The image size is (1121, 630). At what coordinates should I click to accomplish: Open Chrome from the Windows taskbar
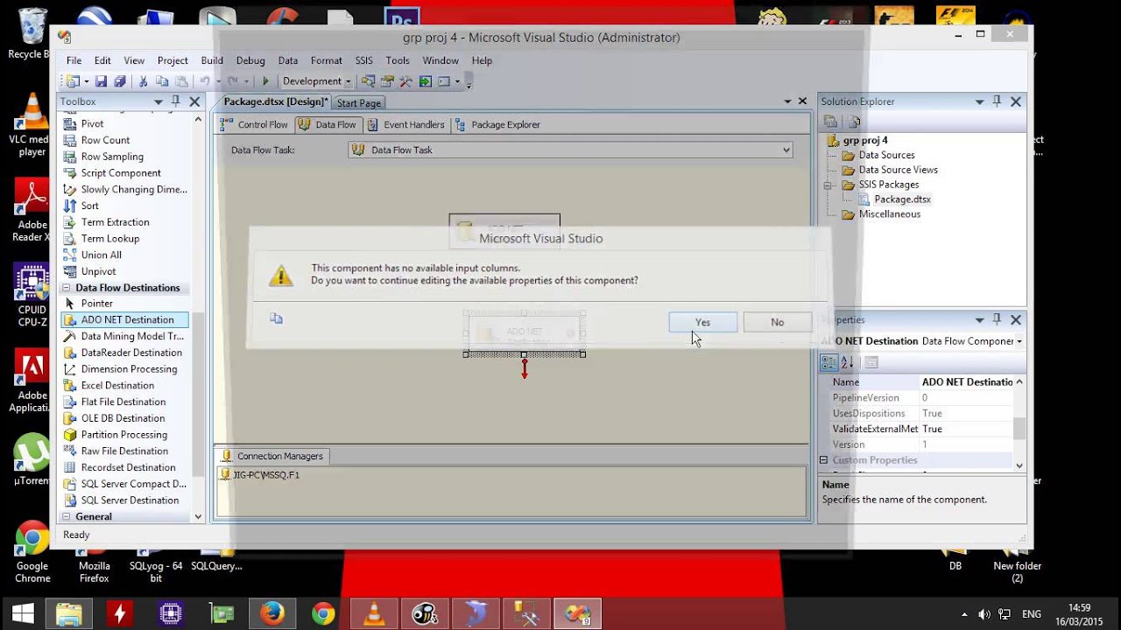323,614
